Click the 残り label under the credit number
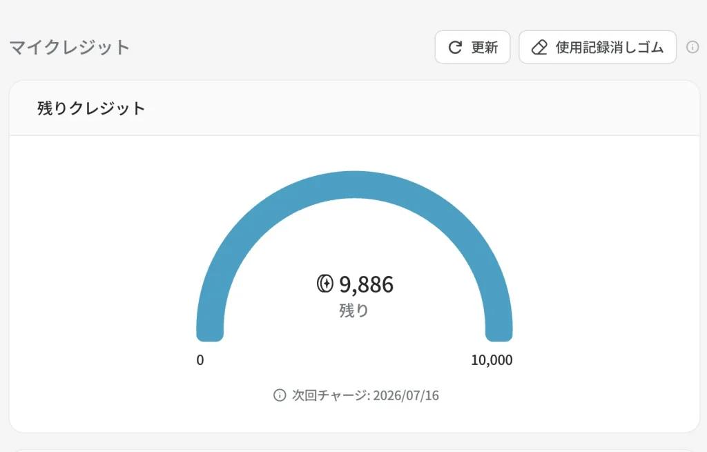Image resolution: width=707 pixels, height=452 pixels. (x=354, y=311)
